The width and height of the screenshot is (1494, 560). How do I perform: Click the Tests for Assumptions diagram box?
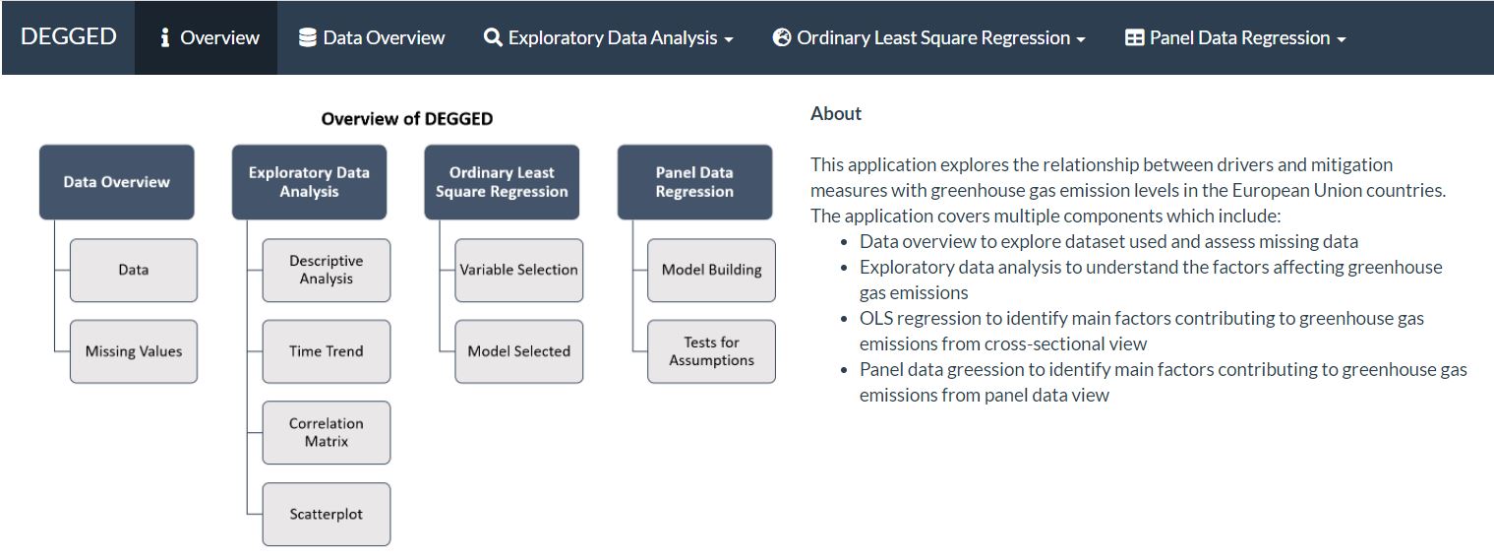(x=711, y=351)
